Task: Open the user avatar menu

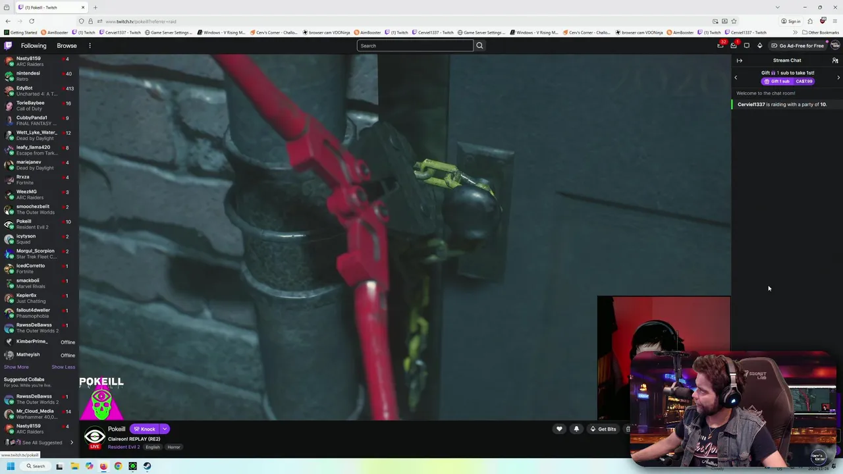Action: pyautogui.click(x=835, y=45)
